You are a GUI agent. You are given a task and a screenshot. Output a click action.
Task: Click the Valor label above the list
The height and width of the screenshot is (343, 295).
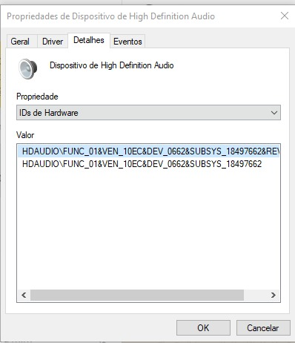pos(25,135)
